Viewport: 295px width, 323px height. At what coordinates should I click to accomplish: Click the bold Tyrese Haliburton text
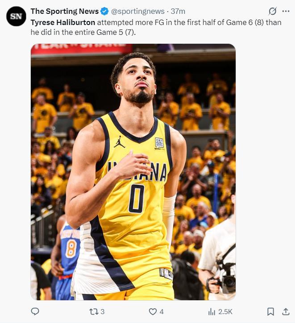tap(62, 22)
